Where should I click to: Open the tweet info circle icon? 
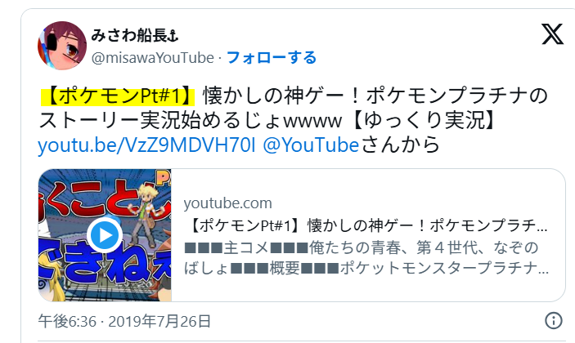[x=554, y=321]
